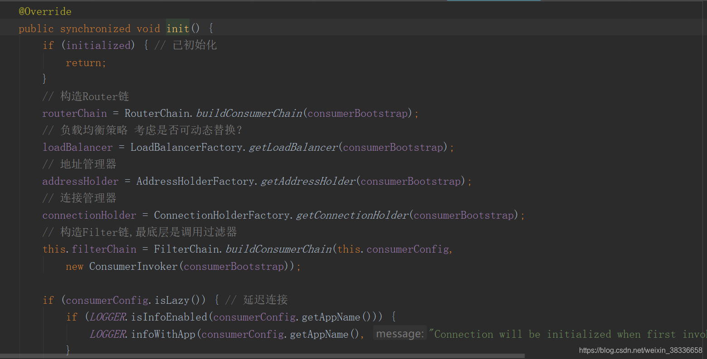Click this.consumerConfig argument
This screenshot has height=359, width=707.
pyautogui.click(x=394, y=249)
